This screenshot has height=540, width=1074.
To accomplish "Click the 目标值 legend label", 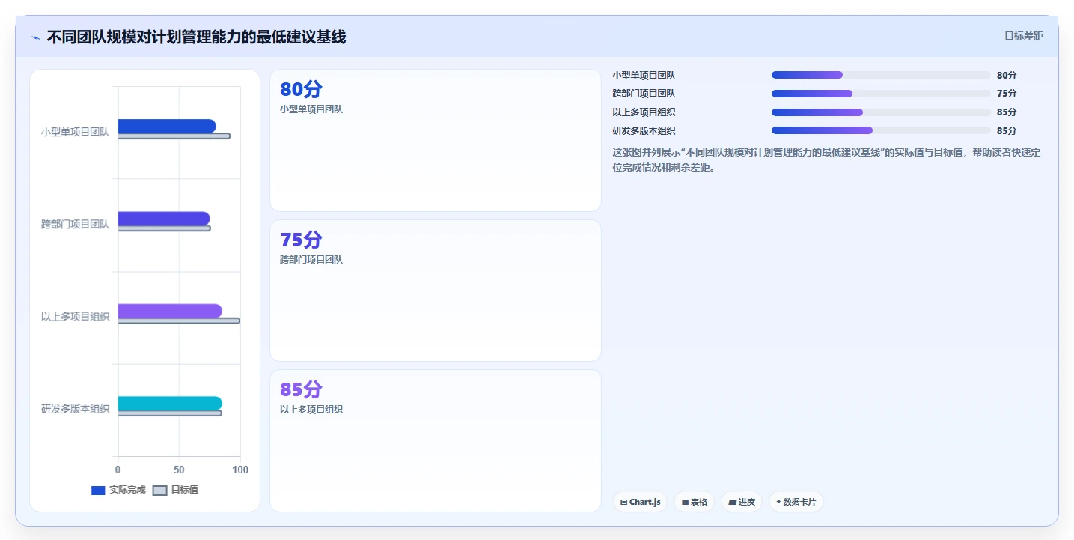I will (185, 491).
